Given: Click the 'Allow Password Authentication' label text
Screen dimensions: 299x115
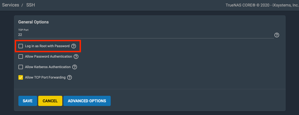Looking at the screenshot, I should pos(48,57).
